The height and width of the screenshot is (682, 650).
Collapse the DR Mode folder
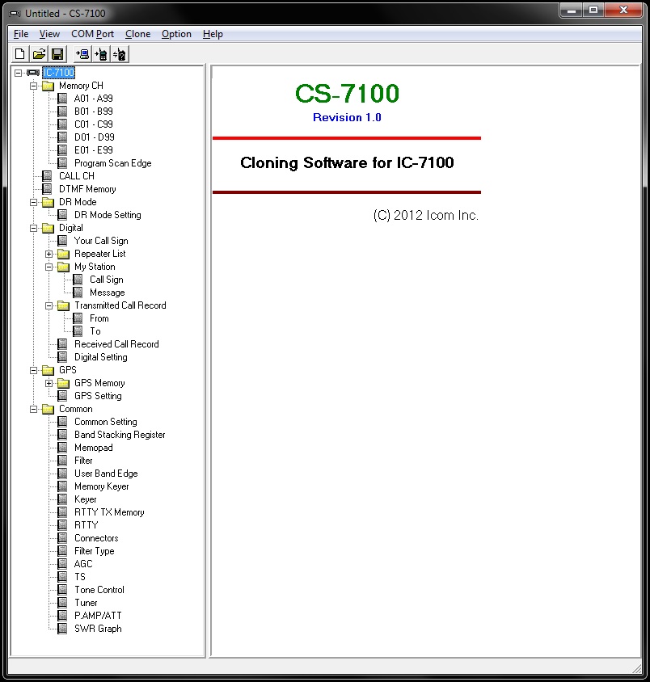tap(33, 202)
